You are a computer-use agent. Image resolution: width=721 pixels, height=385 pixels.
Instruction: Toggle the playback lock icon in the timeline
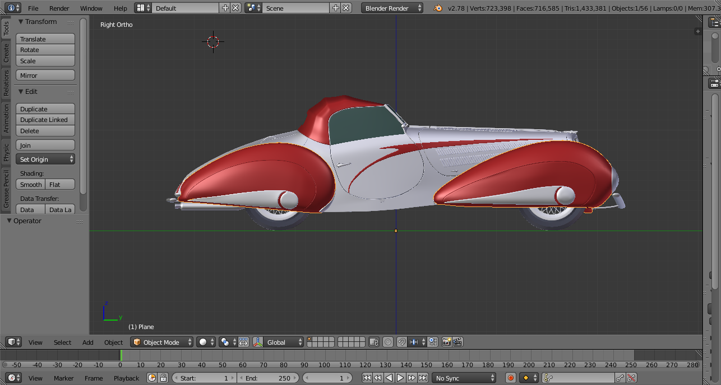click(164, 378)
